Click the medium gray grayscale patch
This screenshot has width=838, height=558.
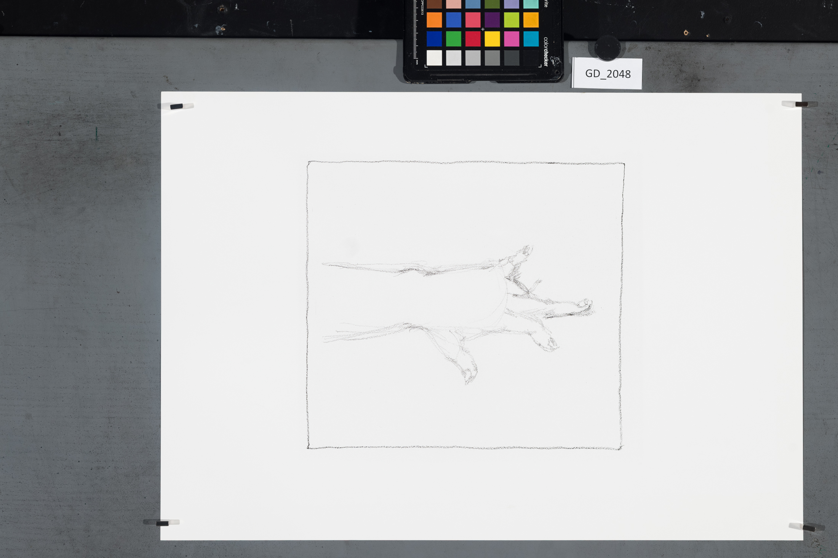pos(492,58)
